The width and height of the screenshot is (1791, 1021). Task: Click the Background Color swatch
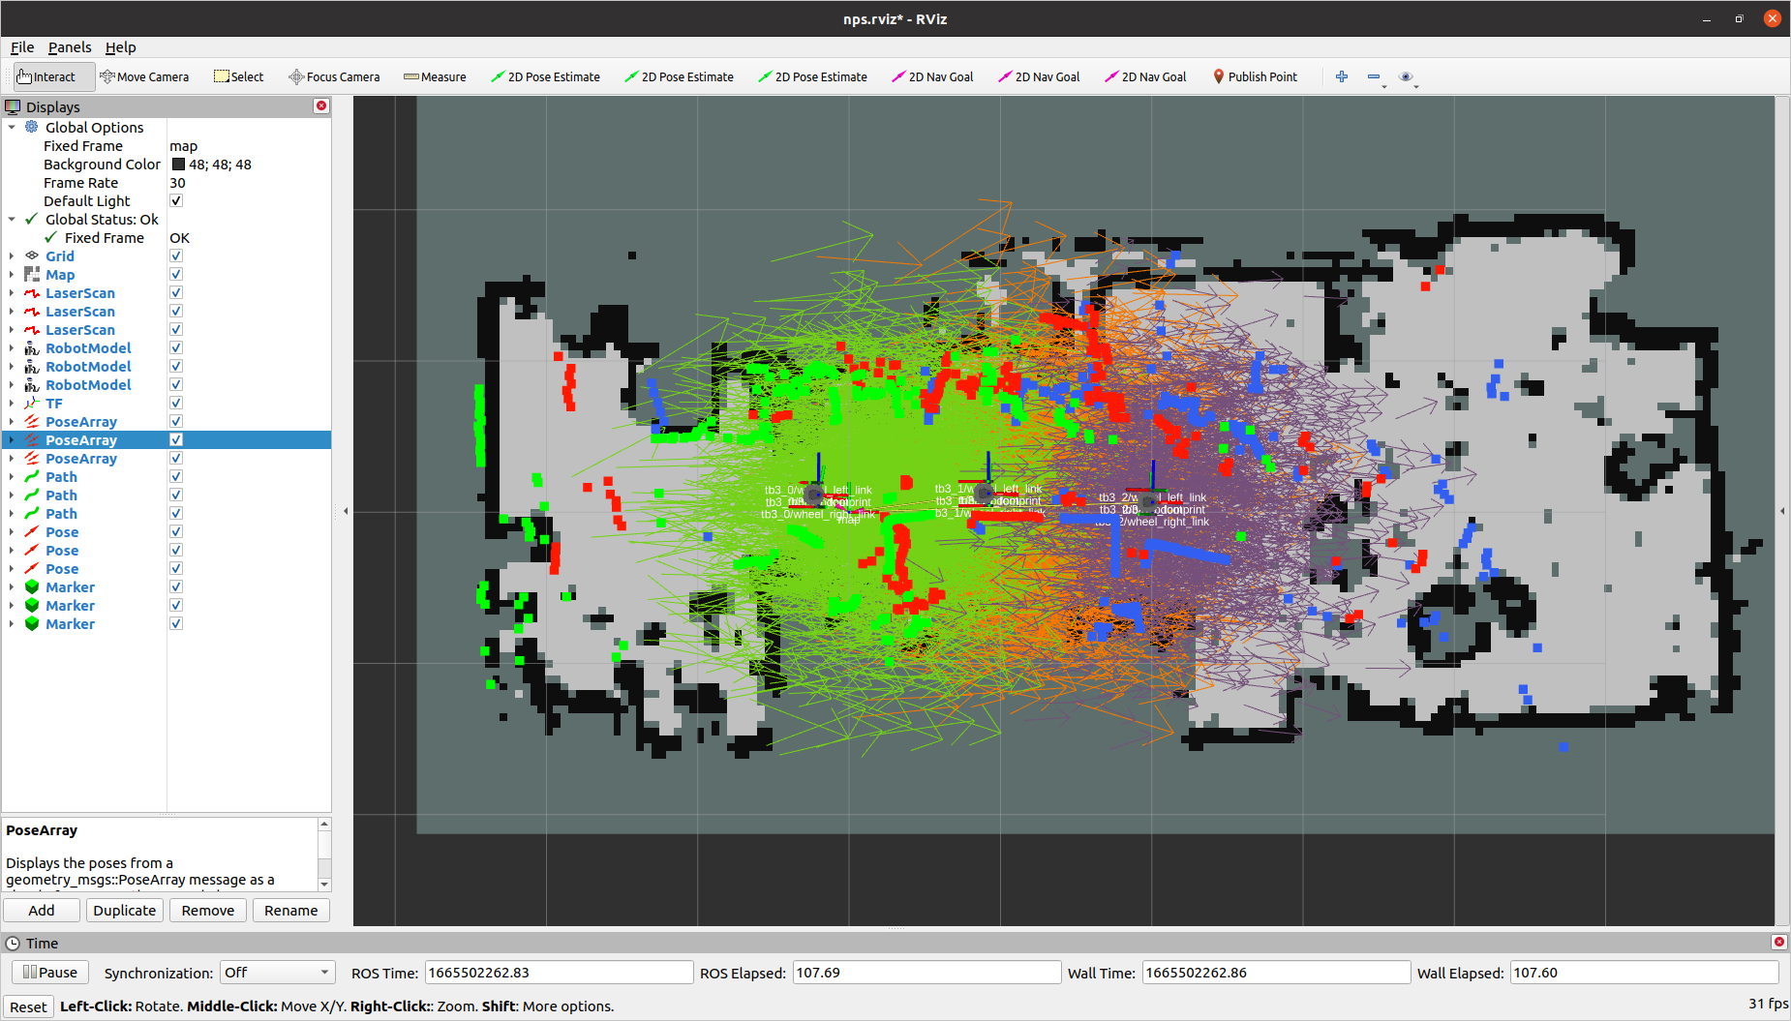(178, 165)
